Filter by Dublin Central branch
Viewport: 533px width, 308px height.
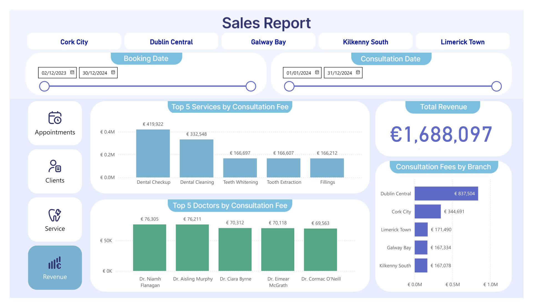point(171,41)
